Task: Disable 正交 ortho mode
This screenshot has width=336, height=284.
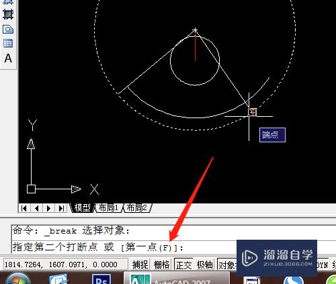Action: pyautogui.click(x=183, y=265)
